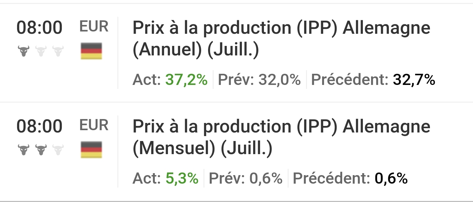Click the previous value 32,7%
Viewport: 473px width, 202px height.
coord(414,80)
